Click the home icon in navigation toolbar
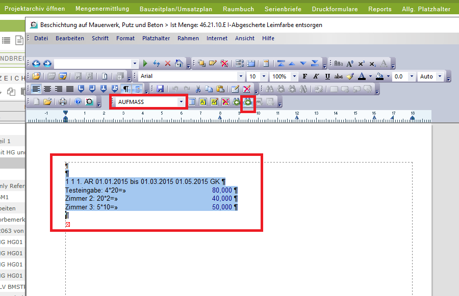Image resolution: width=459 pixels, height=296 pixels. tap(178, 64)
